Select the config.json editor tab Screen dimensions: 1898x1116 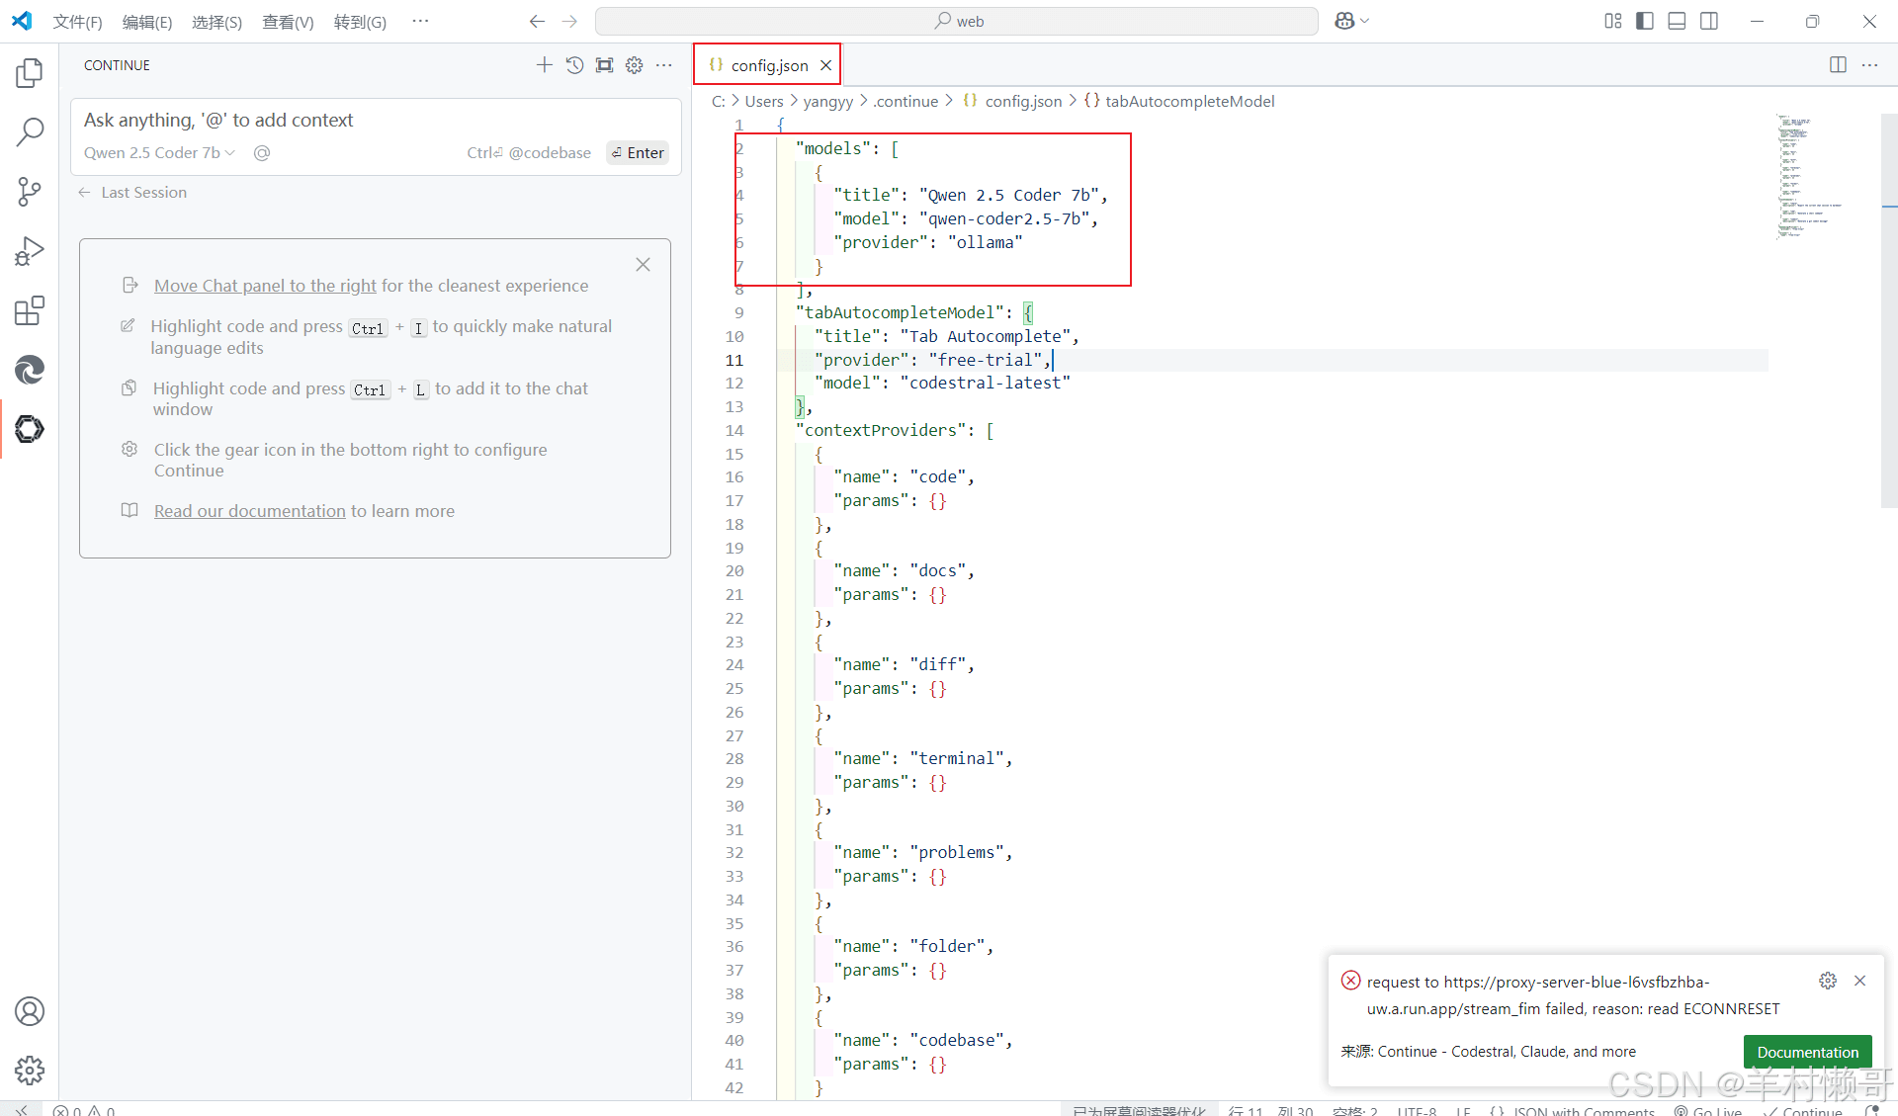[768, 65]
